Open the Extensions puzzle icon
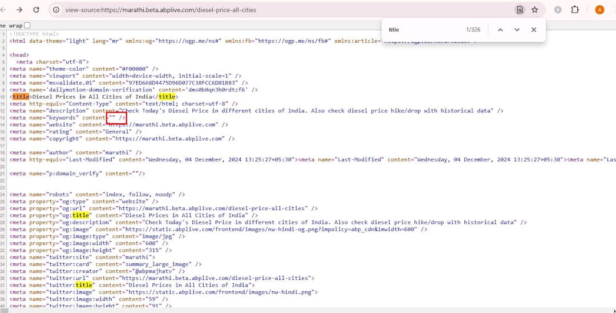This screenshot has width=616, height=313. point(575,10)
